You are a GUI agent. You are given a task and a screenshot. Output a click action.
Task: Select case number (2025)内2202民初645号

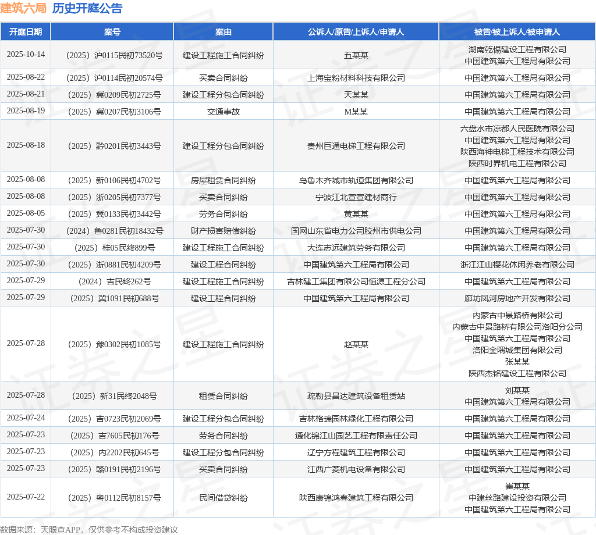pos(115,452)
